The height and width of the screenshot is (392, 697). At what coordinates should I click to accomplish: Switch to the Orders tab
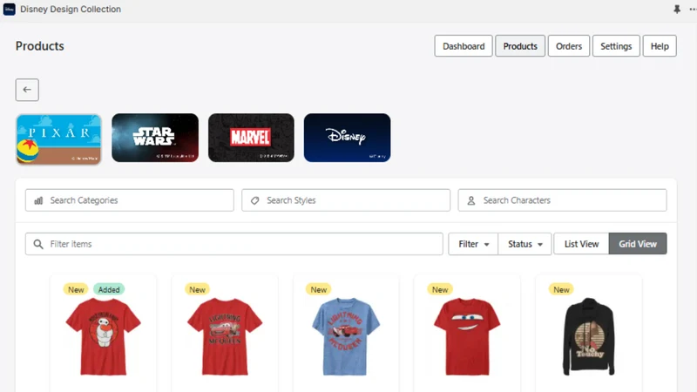[569, 46]
